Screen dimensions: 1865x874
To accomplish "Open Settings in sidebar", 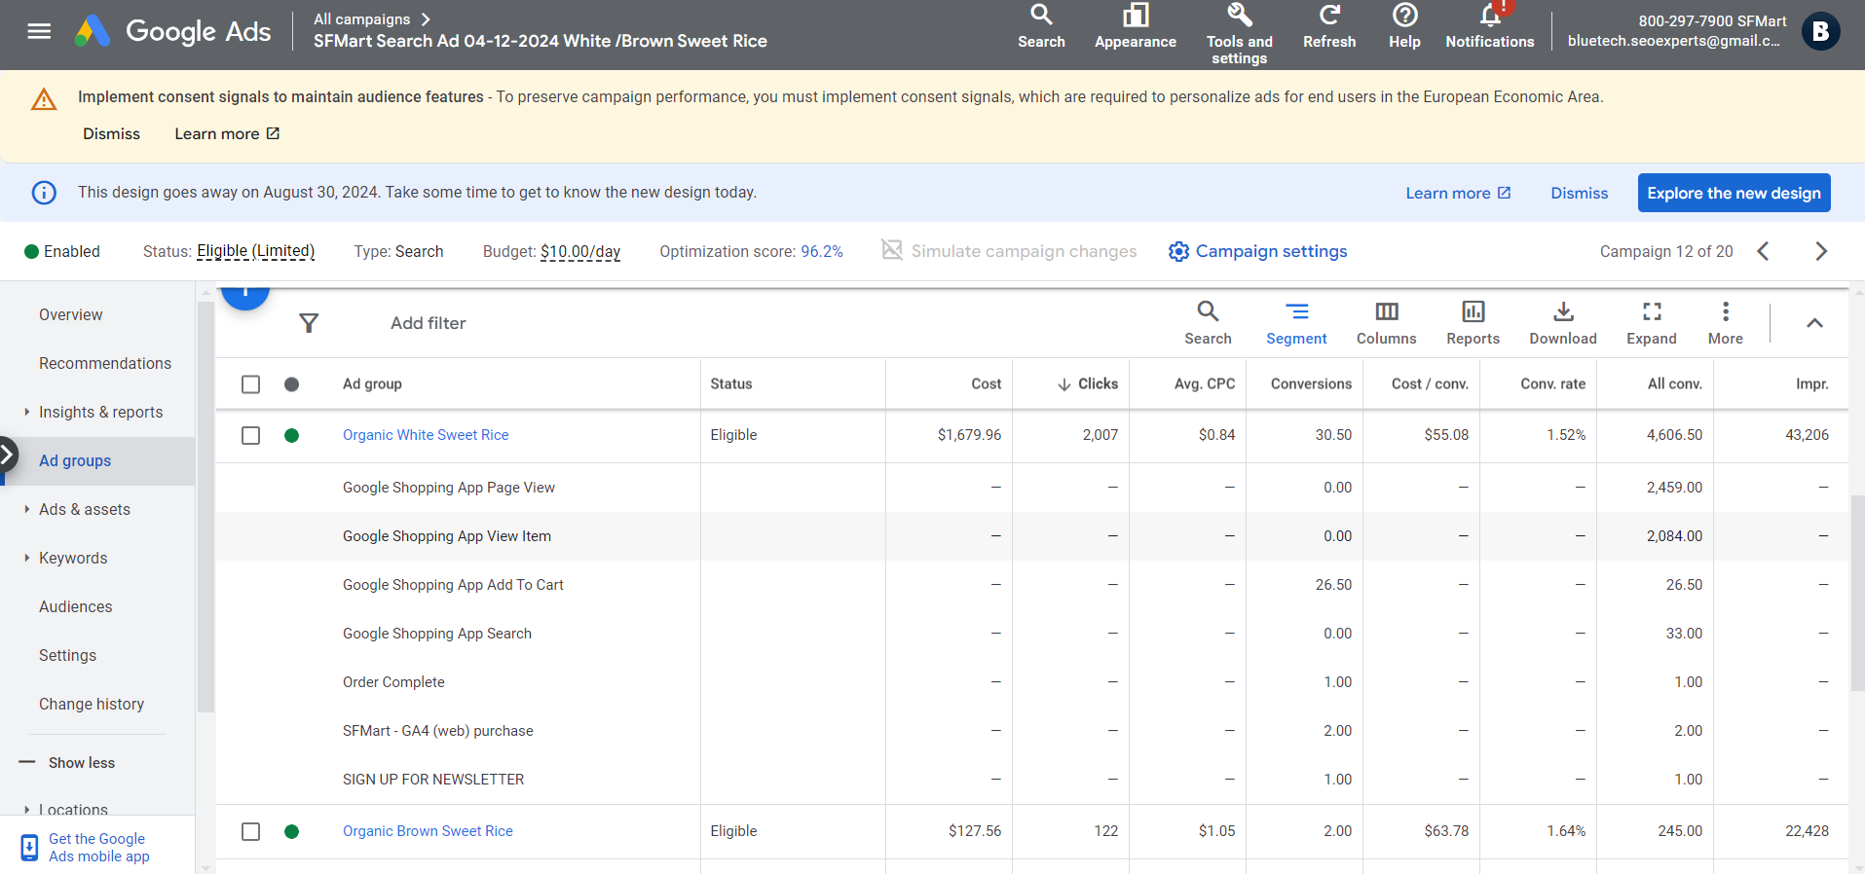I will tap(67, 655).
